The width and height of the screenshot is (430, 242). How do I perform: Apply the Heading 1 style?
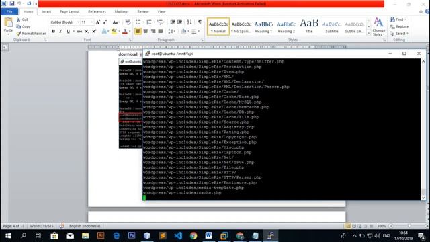(x=263, y=27)
